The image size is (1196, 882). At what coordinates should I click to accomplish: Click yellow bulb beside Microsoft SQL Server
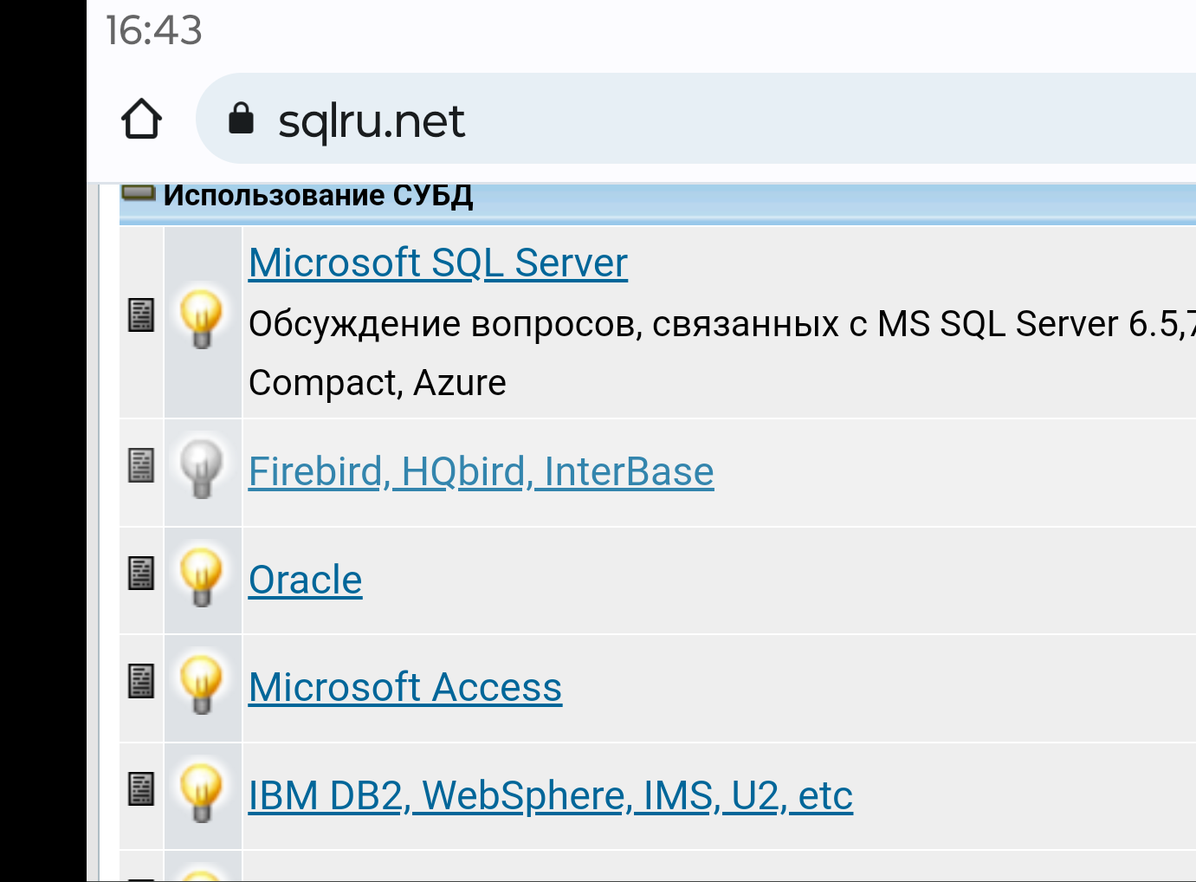point(202,319)
